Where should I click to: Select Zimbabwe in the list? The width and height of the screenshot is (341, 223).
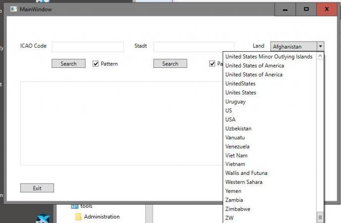(x=238, y=209)
